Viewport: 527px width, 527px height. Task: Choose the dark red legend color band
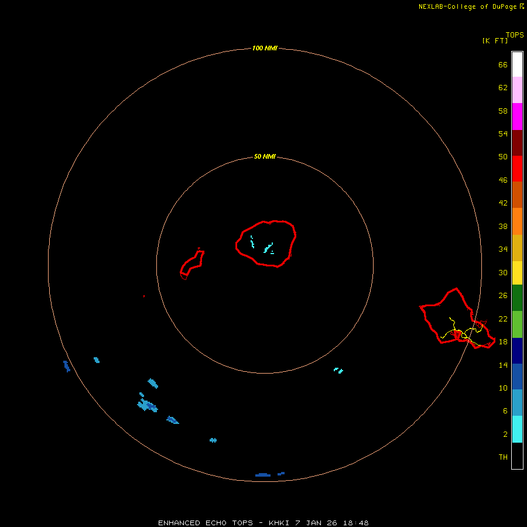coord(517,143)
